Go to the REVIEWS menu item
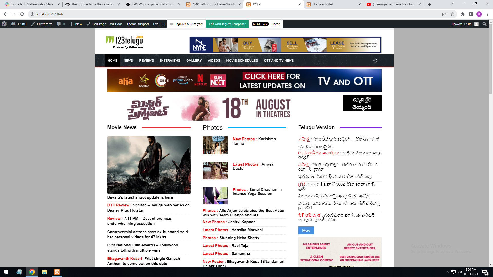Viewport: 493px width, 277px height. [x=147, y=61]
